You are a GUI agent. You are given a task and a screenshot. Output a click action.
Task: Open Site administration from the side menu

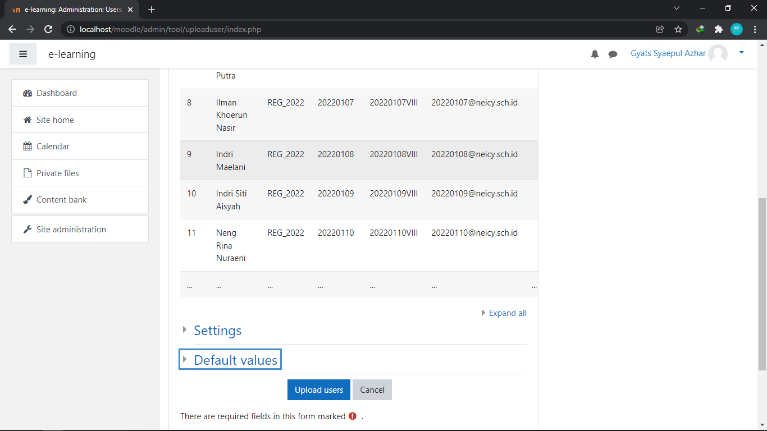coord(80,229)
